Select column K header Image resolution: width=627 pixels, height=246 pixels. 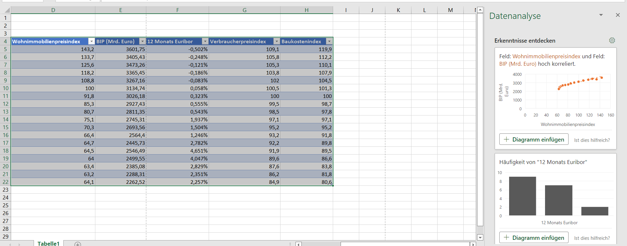coord(398,10)
